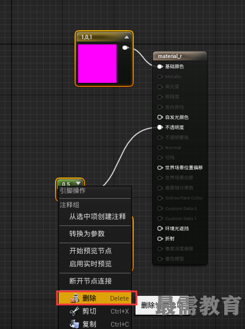
Task: Click the Normal pin circle
Action: pos(160,147)
